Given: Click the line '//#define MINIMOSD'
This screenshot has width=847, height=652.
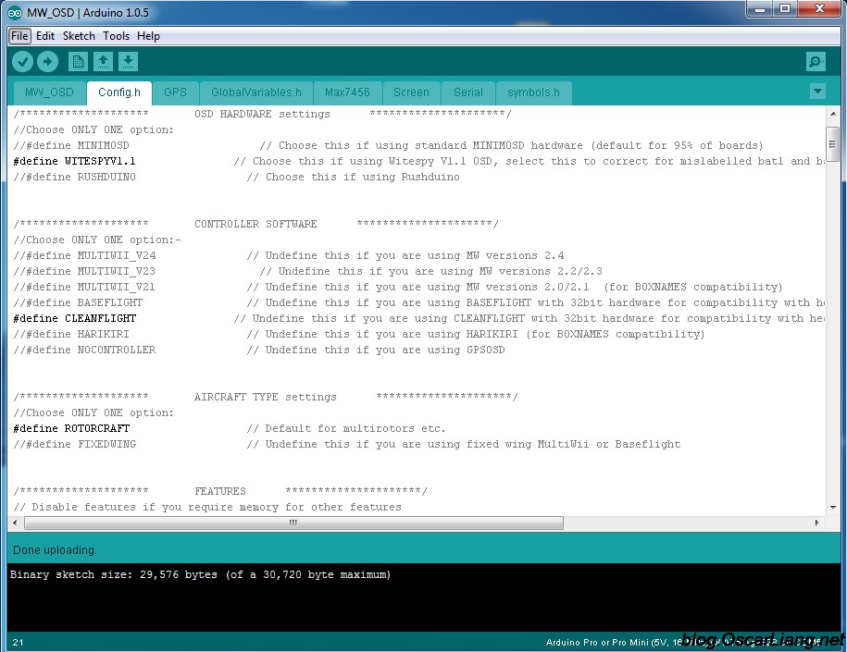Looking at the screenshot, I should (71, 145).
